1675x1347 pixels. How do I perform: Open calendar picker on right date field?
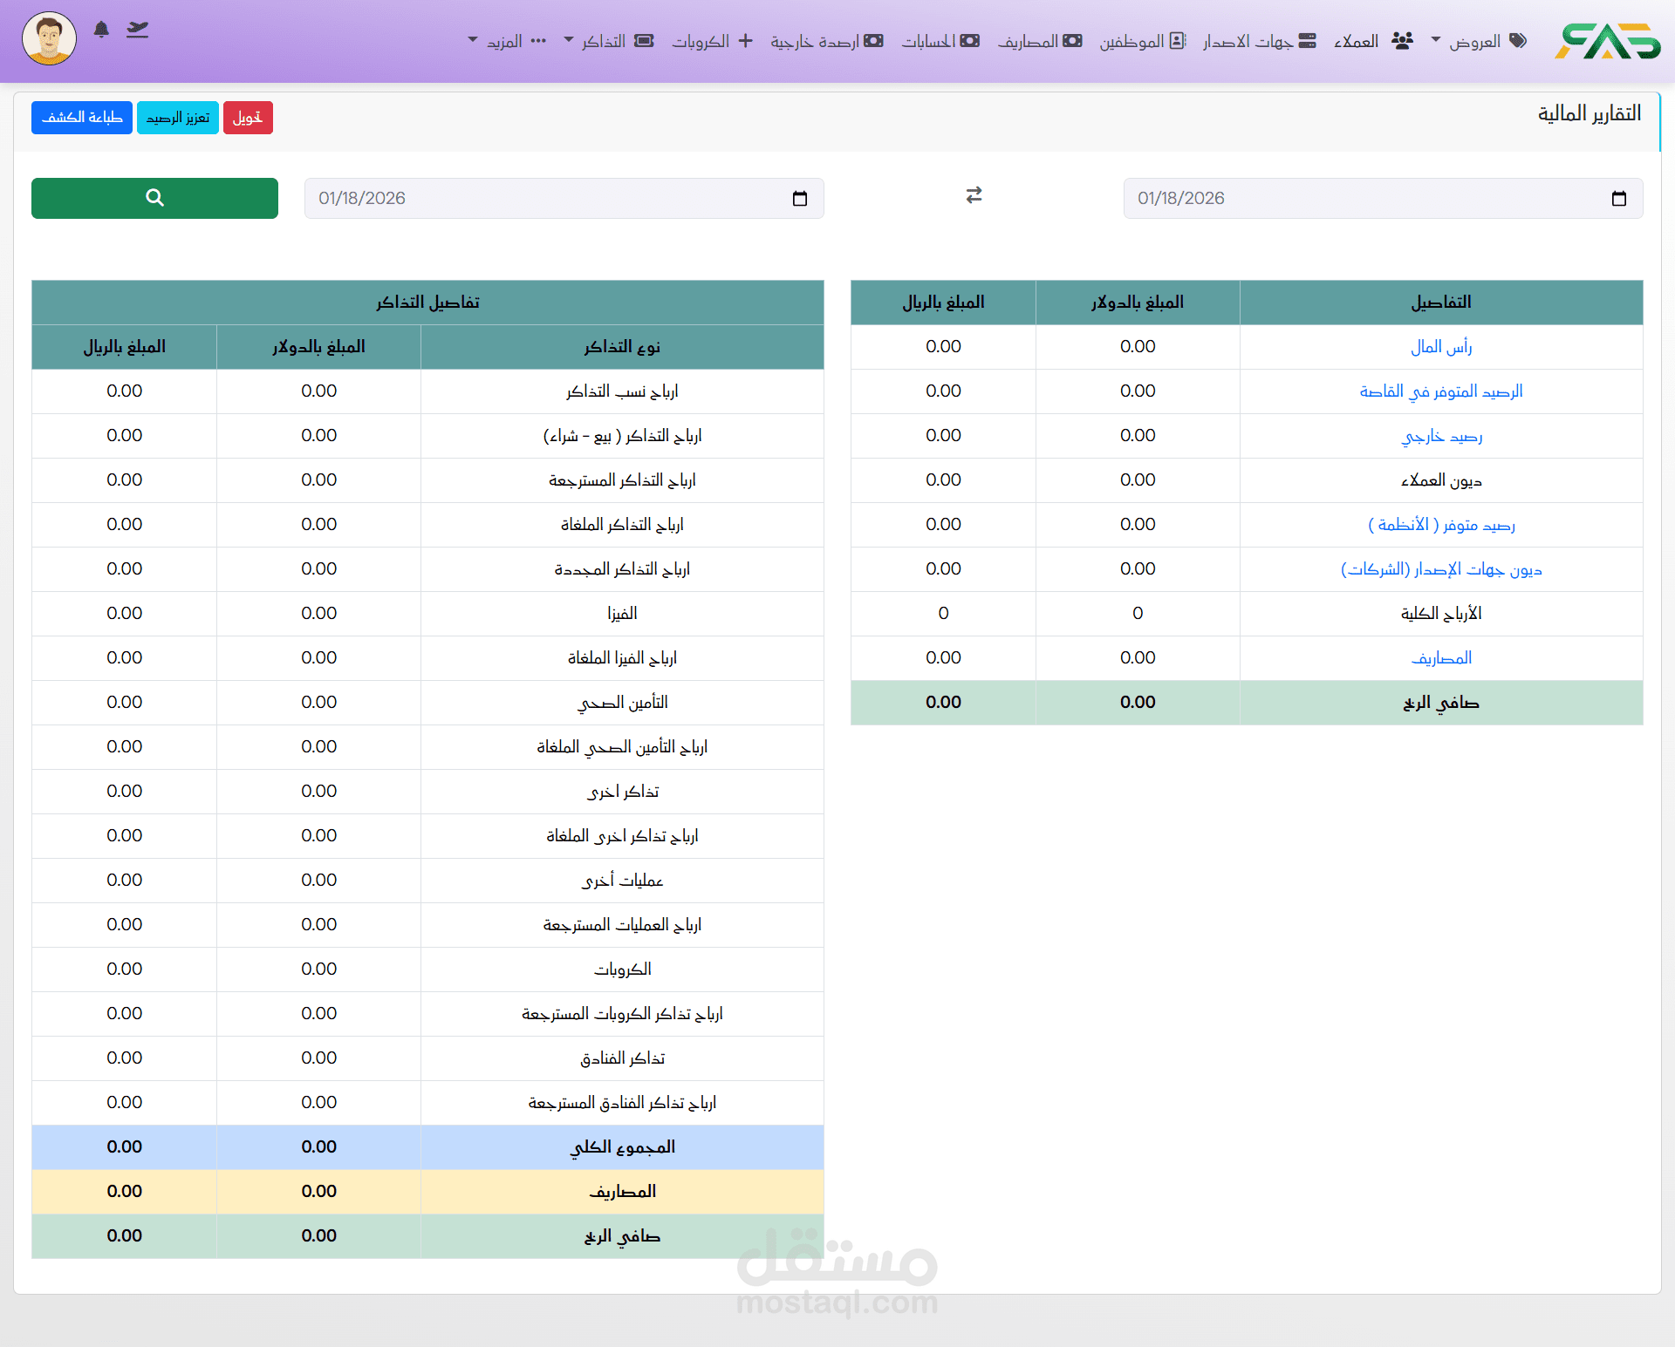click(x=1618, y=199)
